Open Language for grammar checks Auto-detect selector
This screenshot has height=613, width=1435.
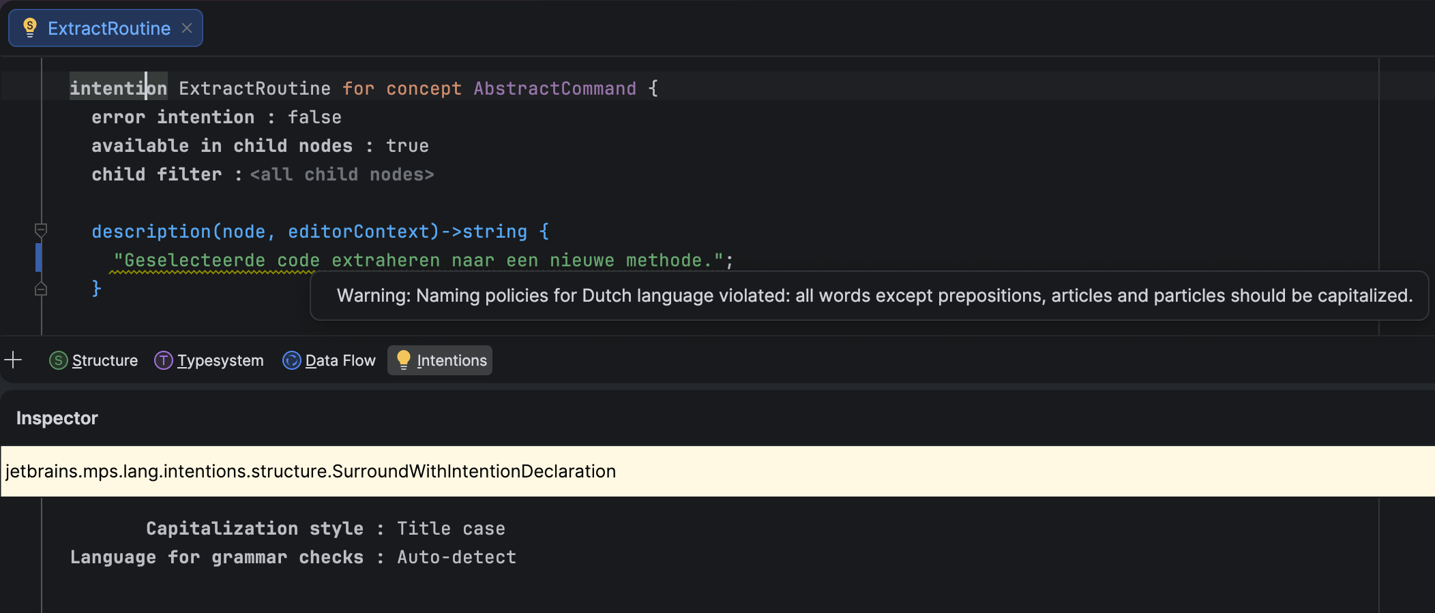(456, 557)
